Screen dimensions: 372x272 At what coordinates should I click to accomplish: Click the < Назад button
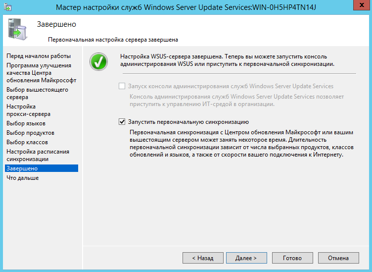click(x=203, y=258)
